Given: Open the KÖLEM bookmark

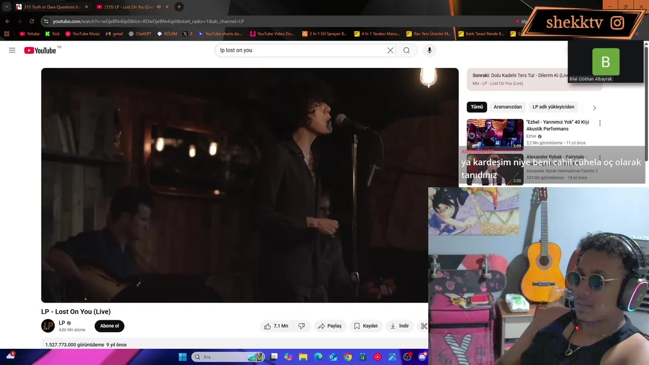Looking at the screenshot, I should click(x=167, y=34).
